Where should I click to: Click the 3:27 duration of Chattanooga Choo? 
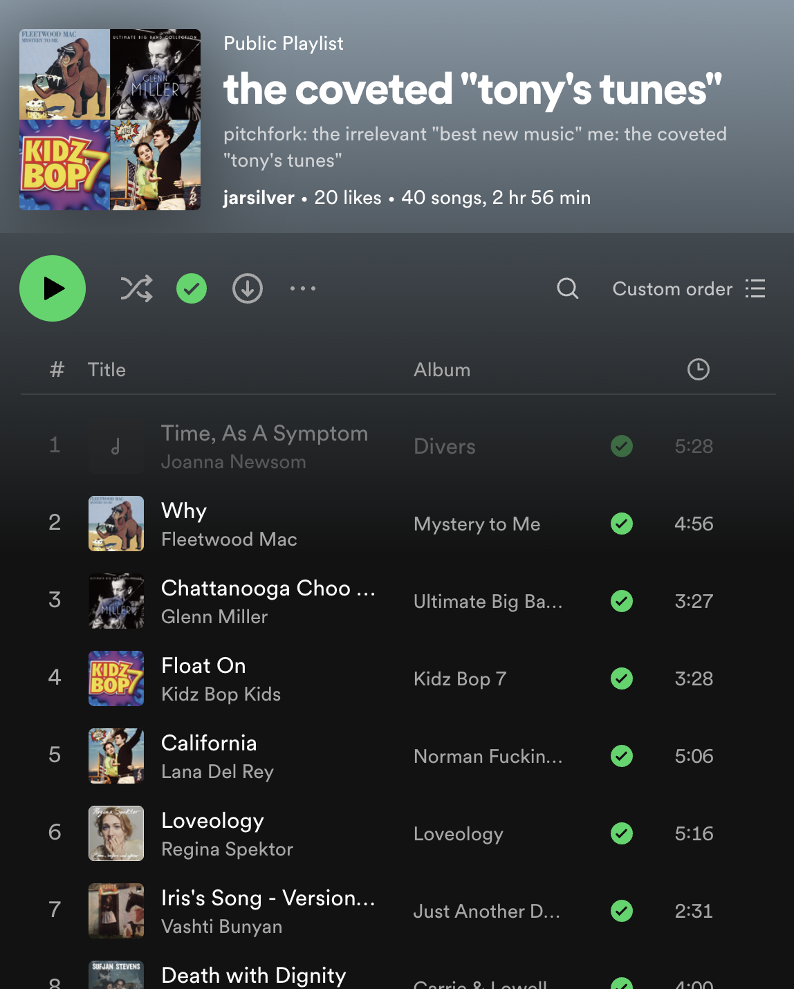(694, 601)
